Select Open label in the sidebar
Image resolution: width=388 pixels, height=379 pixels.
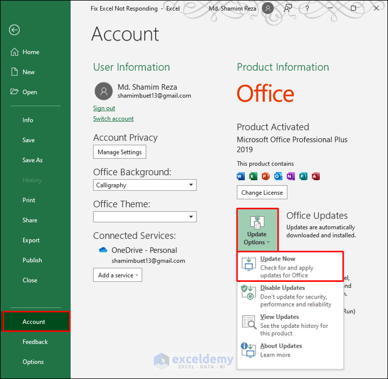click(x=30, y=92)
